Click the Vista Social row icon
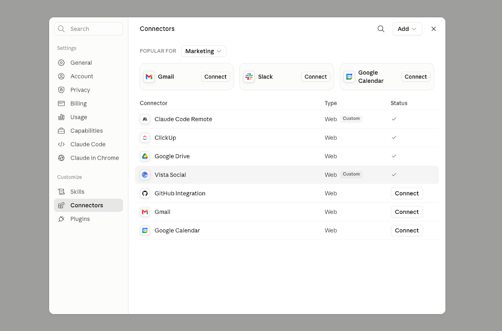 tap(145, 175)
